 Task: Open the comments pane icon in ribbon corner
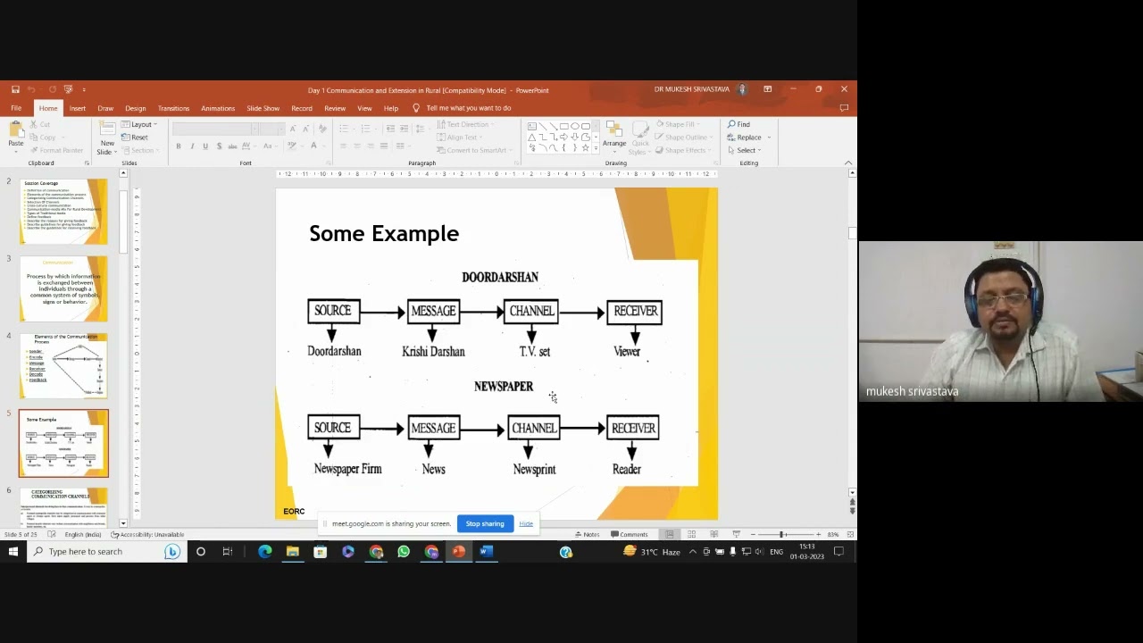(844, 108)
